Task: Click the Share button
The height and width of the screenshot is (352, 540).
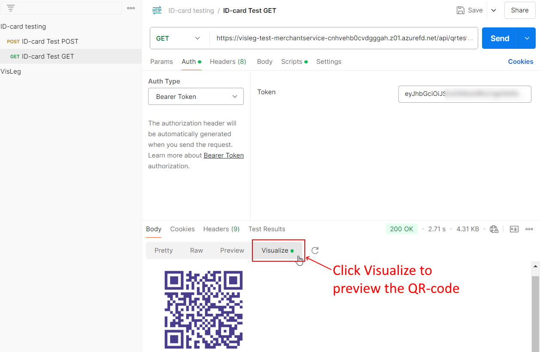Action: click(x=520, y=10)
